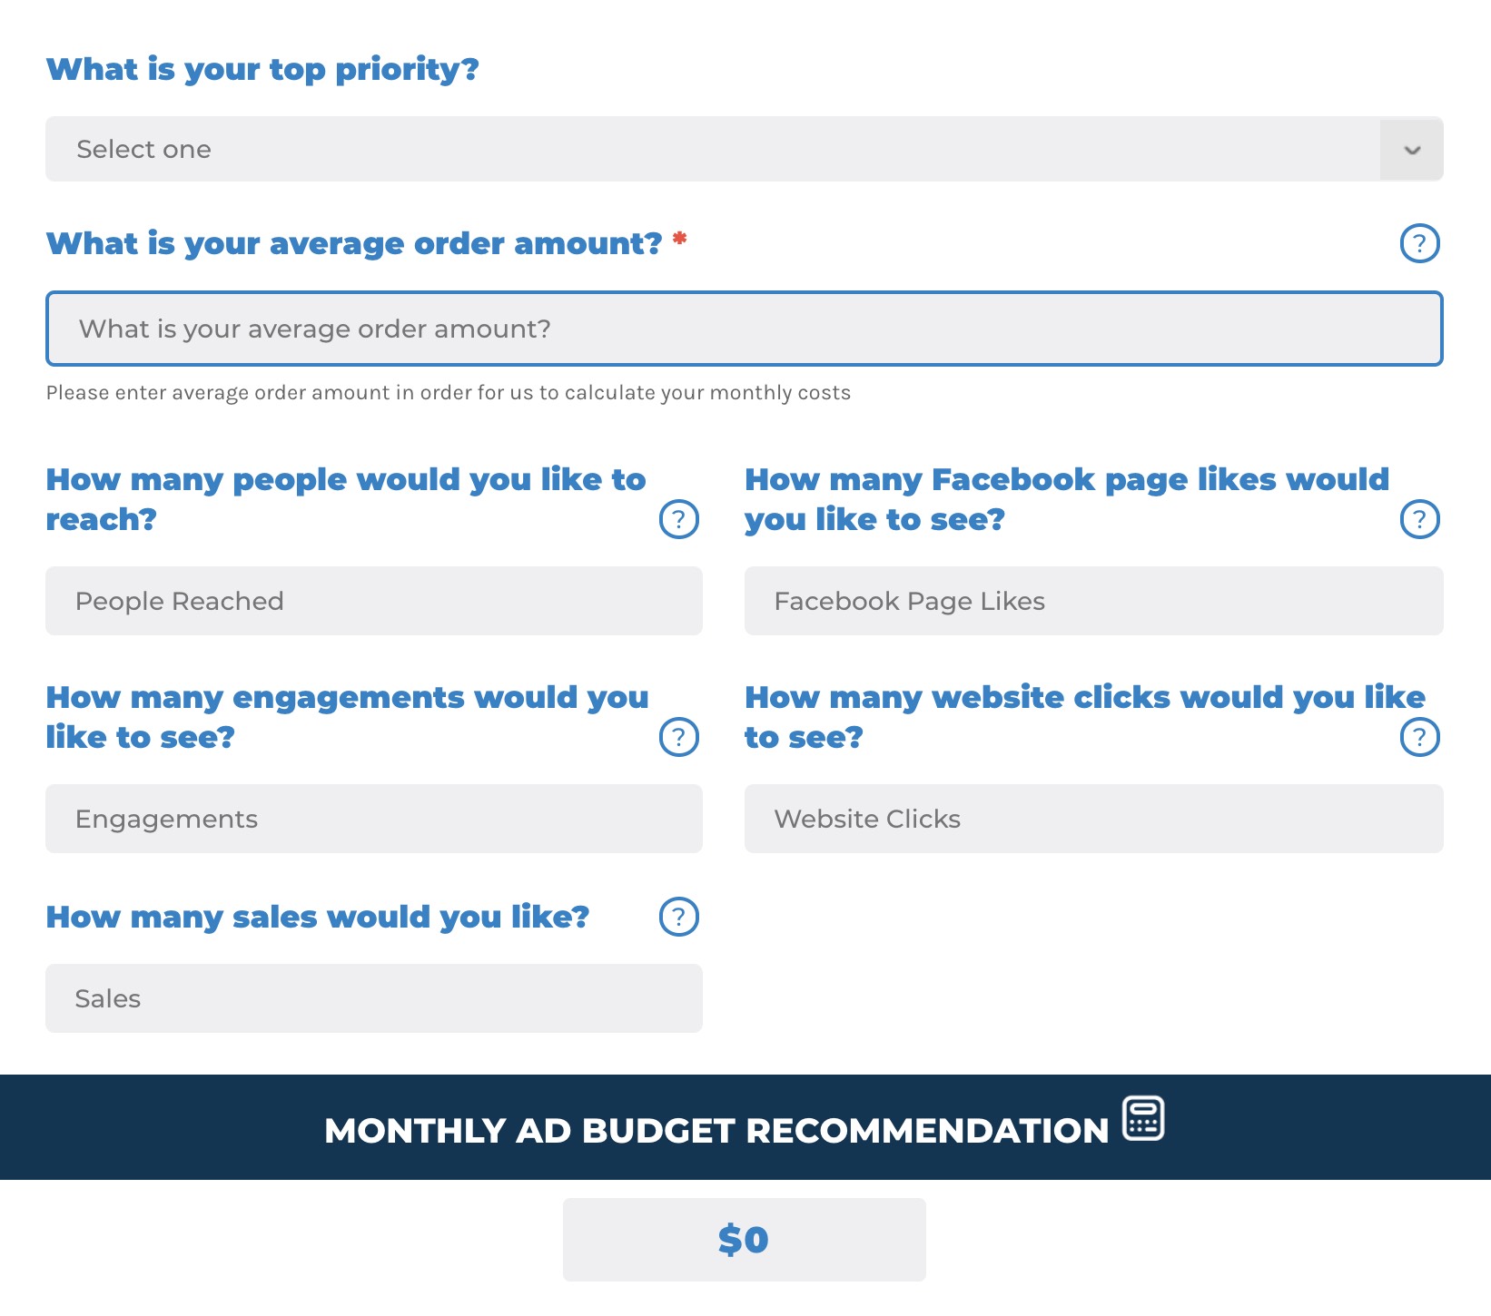Image resolution: width=1491 pixels, height=1316 pixels.
Task: Click into the Engagements field
Action: tap(374, 819)
